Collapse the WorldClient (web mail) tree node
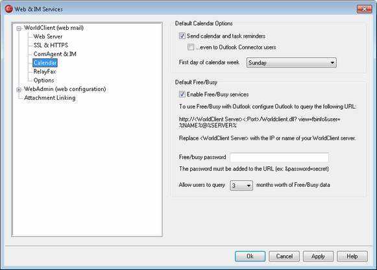Viewport: 377px width, 270px height. coord(19,29)
